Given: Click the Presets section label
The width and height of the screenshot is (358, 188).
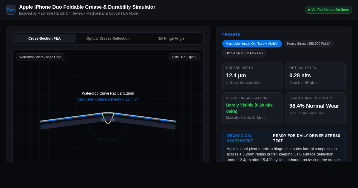Looking at the screenshot, I should coord(231,35).
